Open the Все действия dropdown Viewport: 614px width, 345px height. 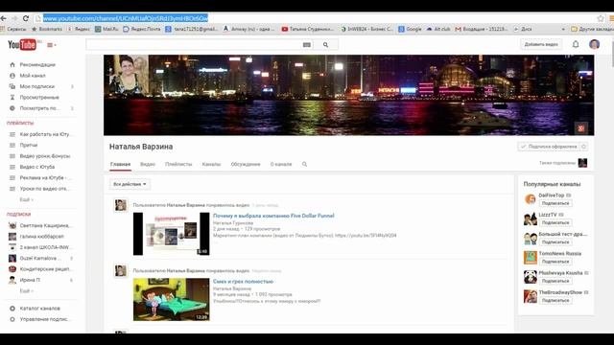(130, 184)
